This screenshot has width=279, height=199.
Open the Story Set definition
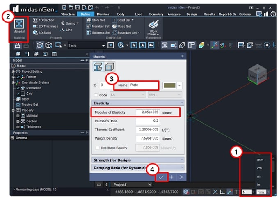coord(96,20)
